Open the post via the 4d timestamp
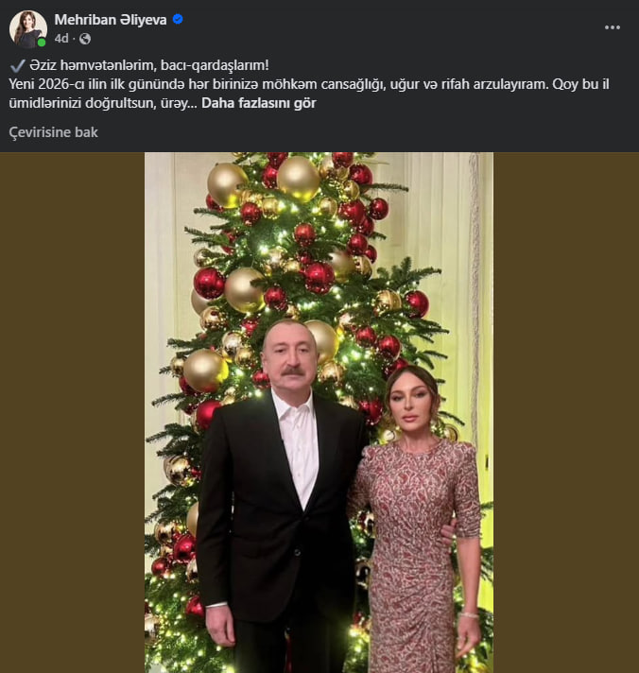The image size is (639, 673). tap(61, 39)
